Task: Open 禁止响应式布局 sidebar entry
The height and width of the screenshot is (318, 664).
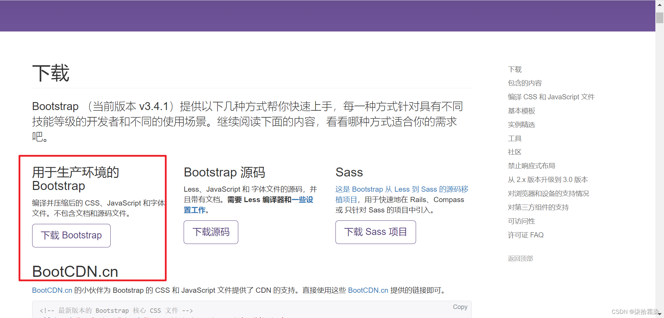Action: 532,166
